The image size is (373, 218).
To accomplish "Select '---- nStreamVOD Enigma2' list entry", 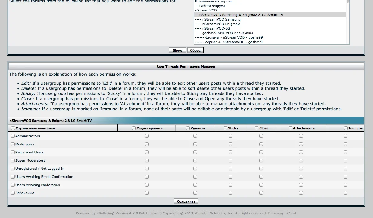I will pos(270,24).
